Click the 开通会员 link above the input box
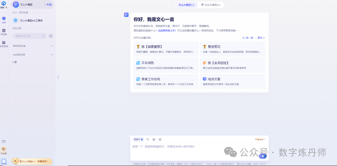This screenshot has height=166, width=337. (x=259, y=140)
